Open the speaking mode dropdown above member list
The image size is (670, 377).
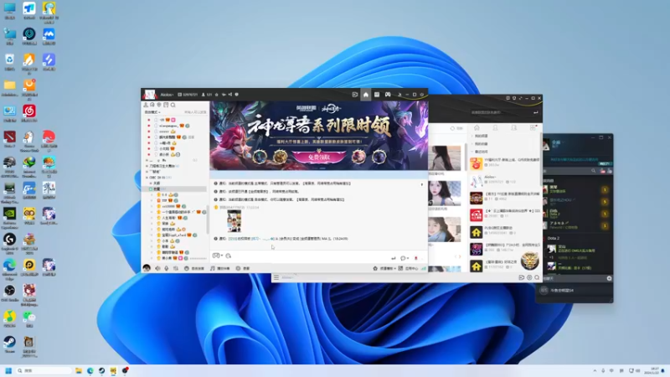pos(152,112)
